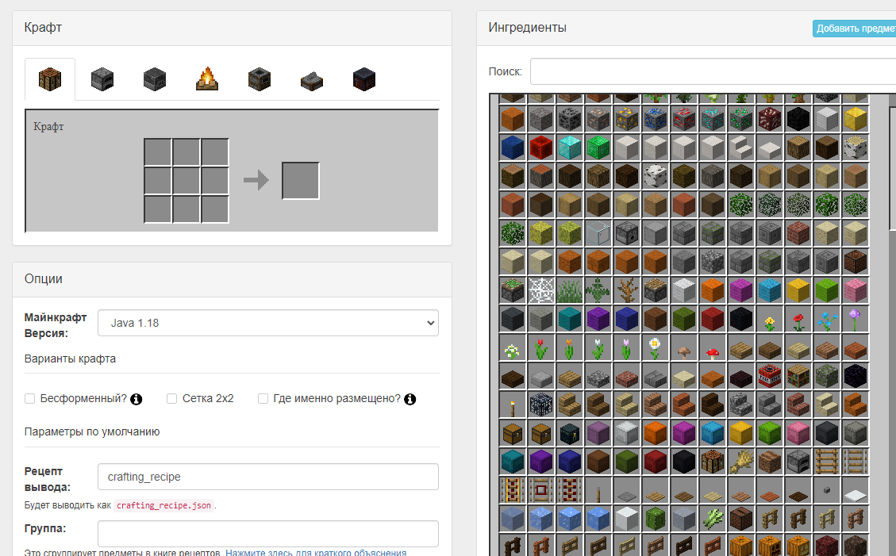Choose the emerald ore ingredient
The height and width of the screenshot is (556, 896).
coord(740,119)
